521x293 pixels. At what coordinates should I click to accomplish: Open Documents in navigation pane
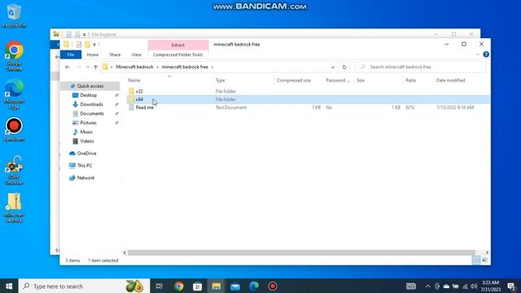click(x=92, y=114)
